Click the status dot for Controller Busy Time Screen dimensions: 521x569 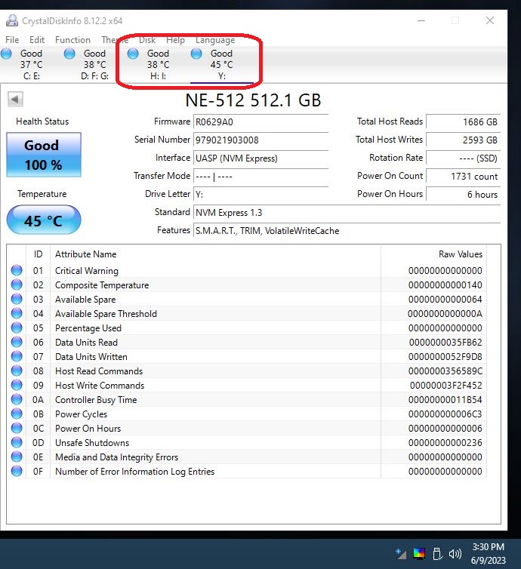click(17, 399)
